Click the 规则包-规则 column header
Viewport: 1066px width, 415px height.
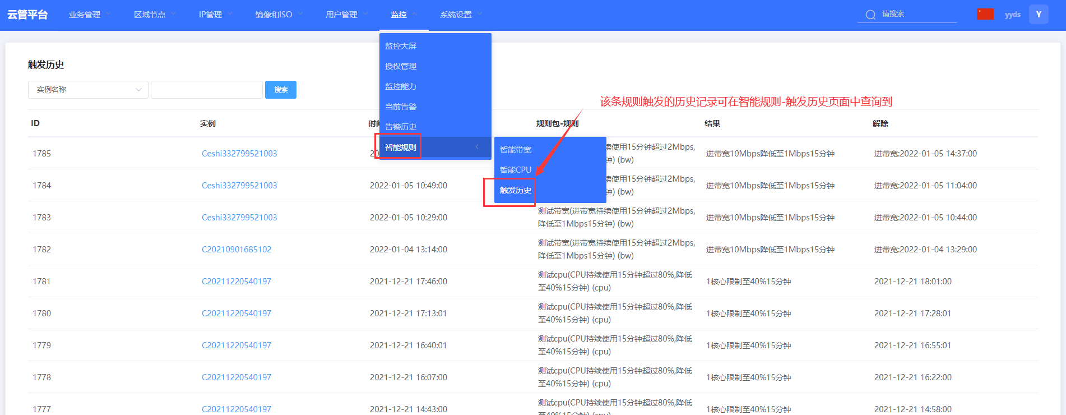click(558, 123)
